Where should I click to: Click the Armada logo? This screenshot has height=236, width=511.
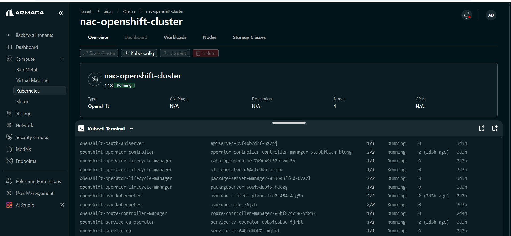coord(25,13)
